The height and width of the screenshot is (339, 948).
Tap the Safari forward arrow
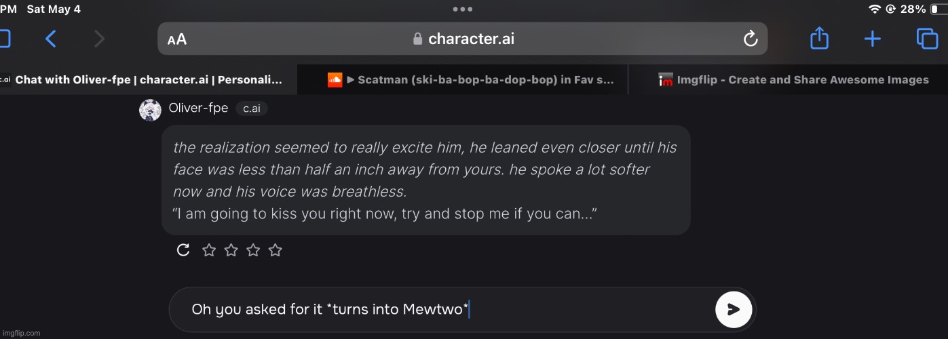coord(100,39)
